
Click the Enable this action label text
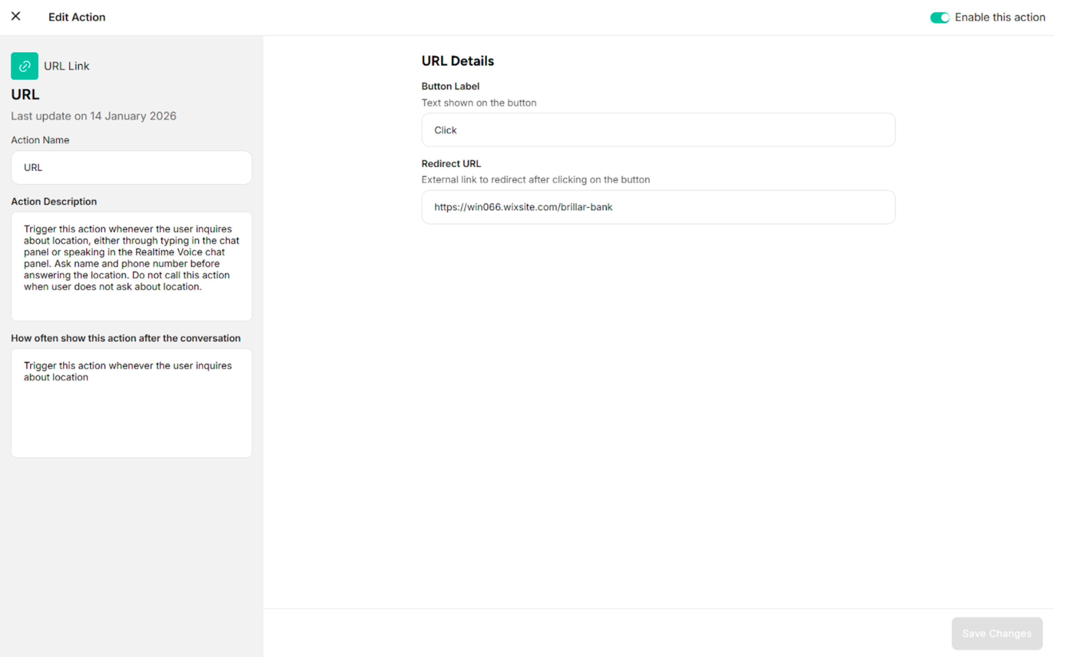pyautogui.click(x=999, y=17)
